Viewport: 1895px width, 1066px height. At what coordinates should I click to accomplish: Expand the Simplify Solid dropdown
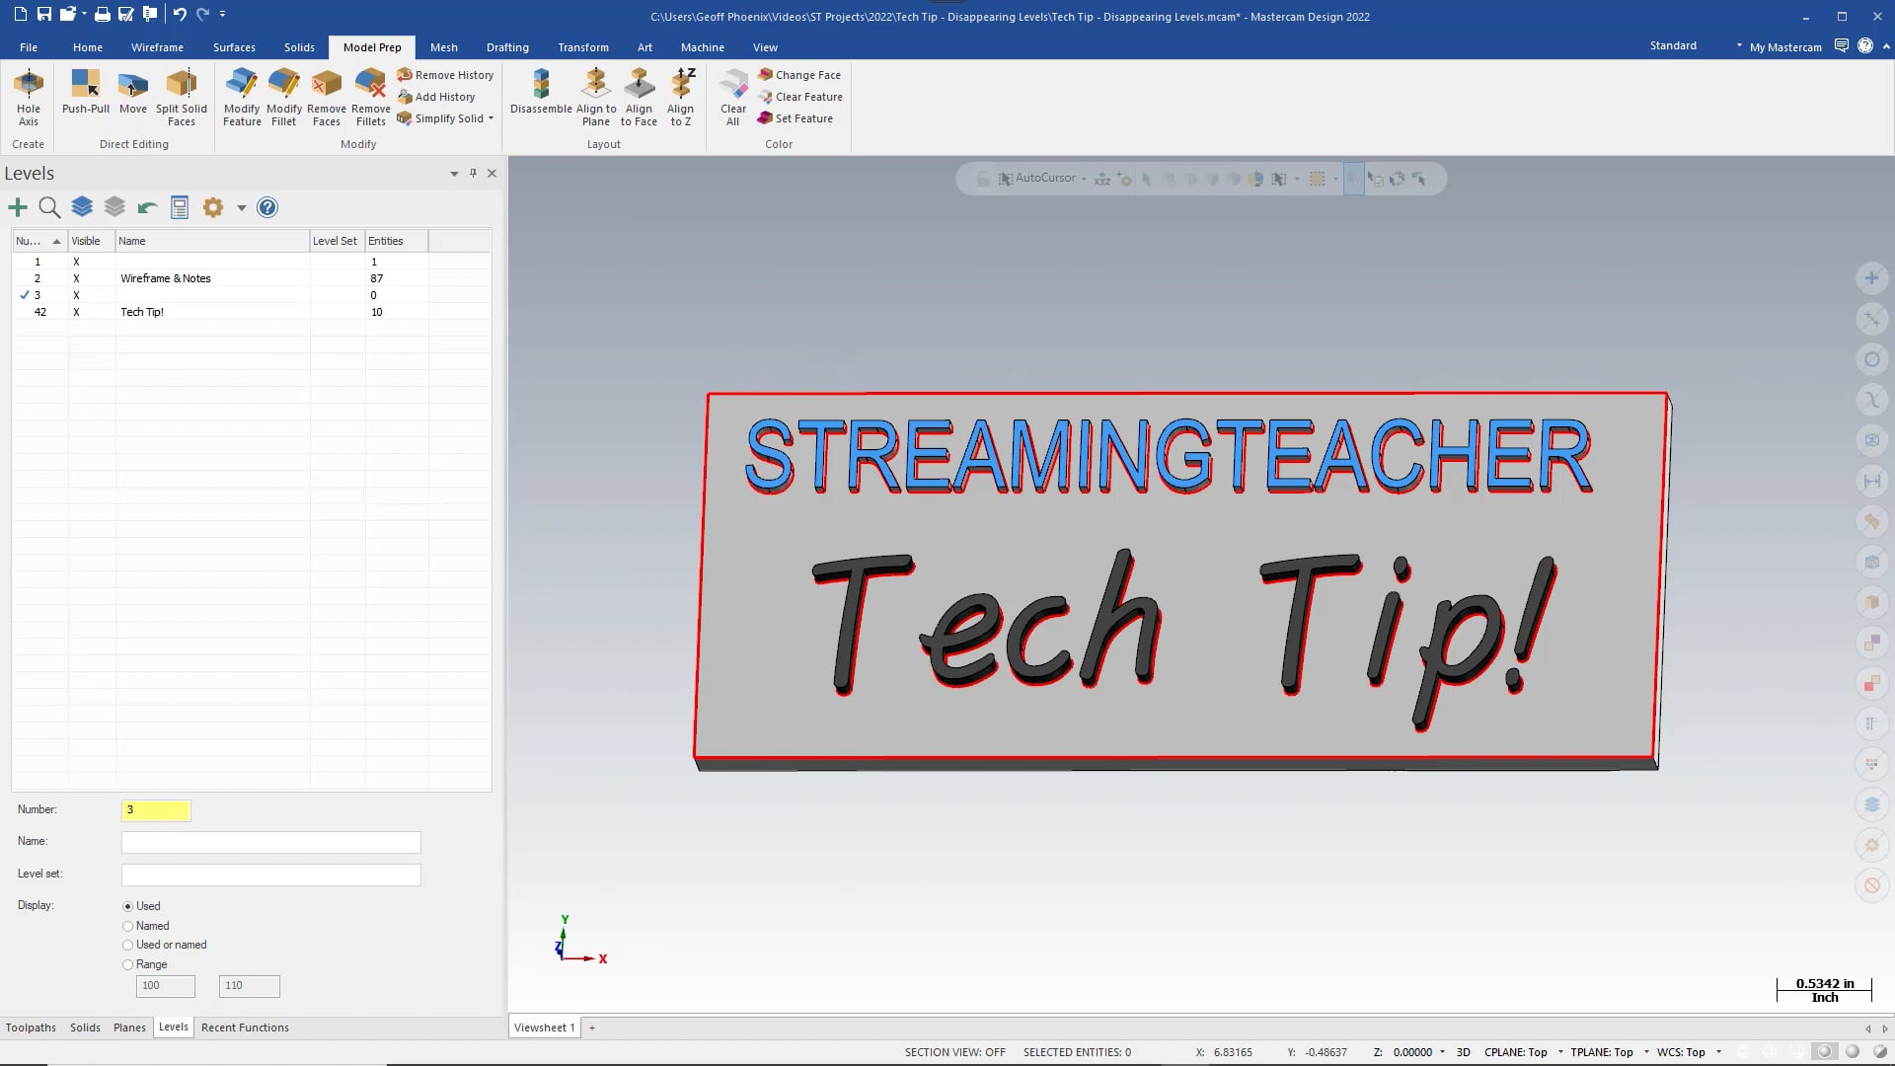(x=491, y=118)
